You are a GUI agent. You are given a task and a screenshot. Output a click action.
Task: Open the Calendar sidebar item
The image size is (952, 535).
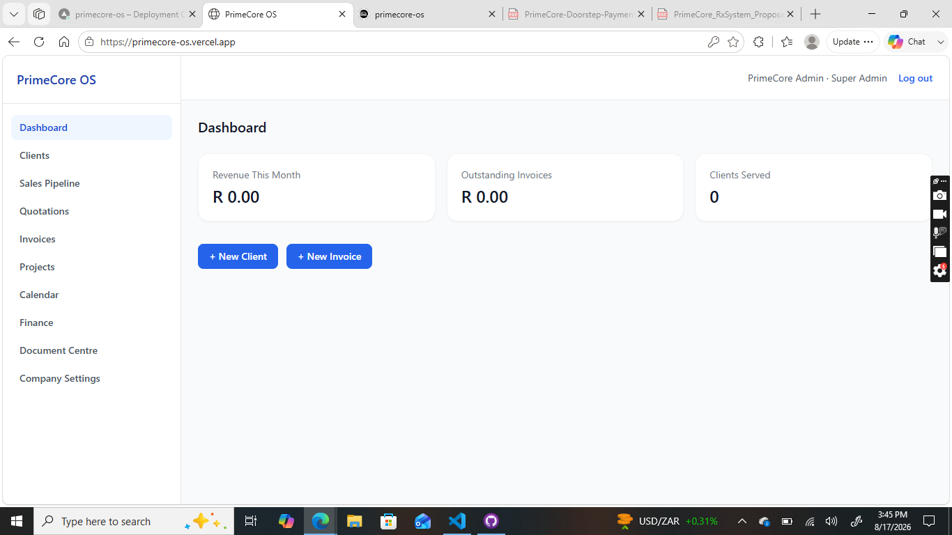click(91, 295)
